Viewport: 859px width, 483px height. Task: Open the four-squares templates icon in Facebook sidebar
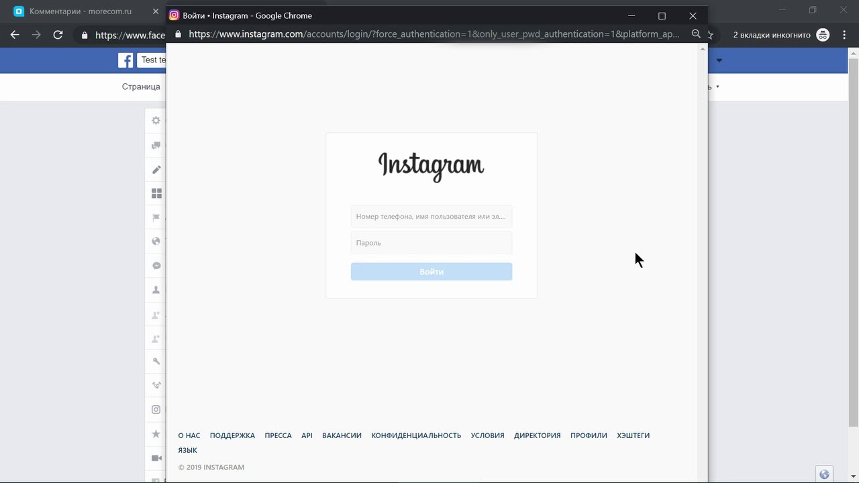[x=156, y=193]
